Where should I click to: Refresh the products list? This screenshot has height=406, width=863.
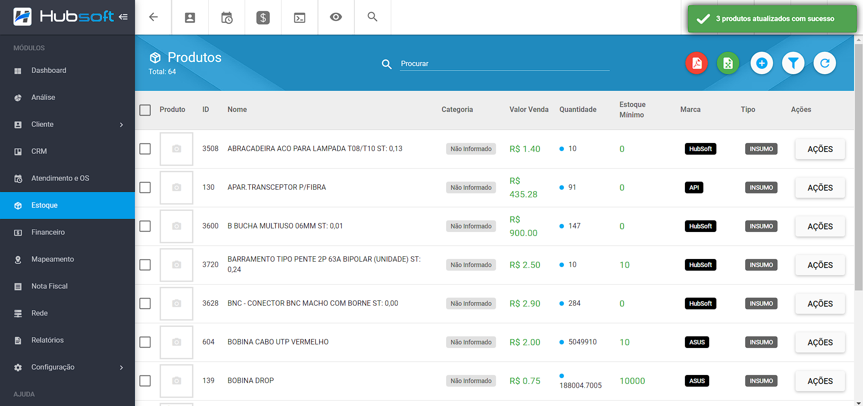[x=824, y=63]
